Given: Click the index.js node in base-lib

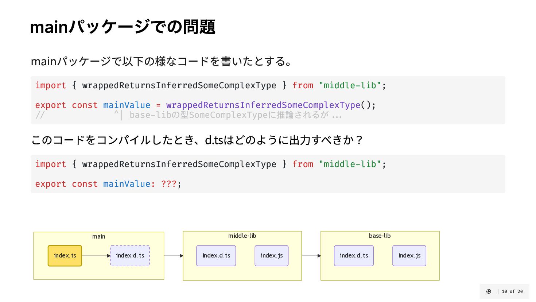Looking at the screenshot, I should click(409, 256).
